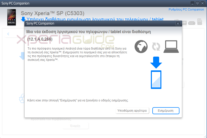
Task: Click the new software version heading text
Action: pos(88,32)
